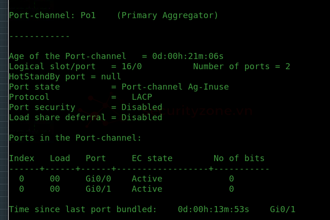Click the 'Port-channel: Po1' heading text

click(53, 15)
